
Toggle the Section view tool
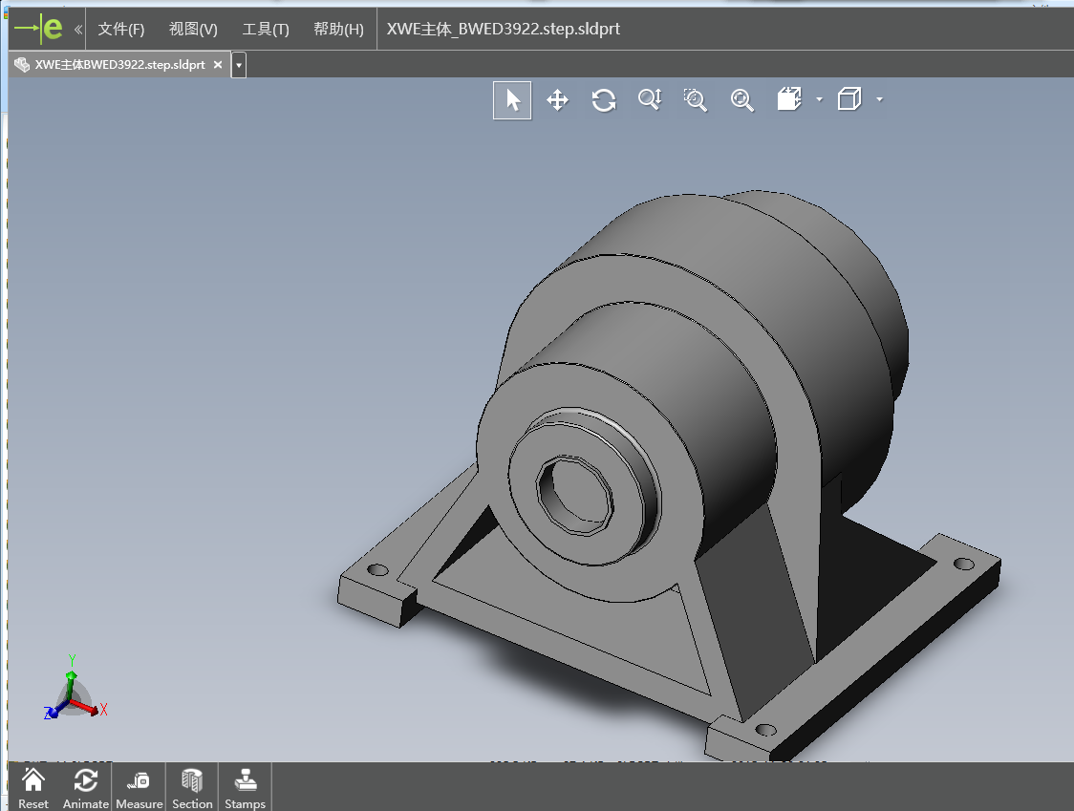(x=192, y=787)
